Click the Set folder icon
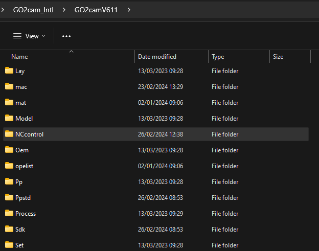 coord(9,245)
